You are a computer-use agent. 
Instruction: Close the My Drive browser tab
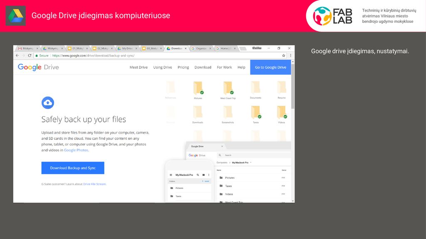[136, 49]
